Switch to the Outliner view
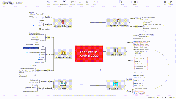The height and width of the screenshot is (99, 176). [x=19, y=3]
